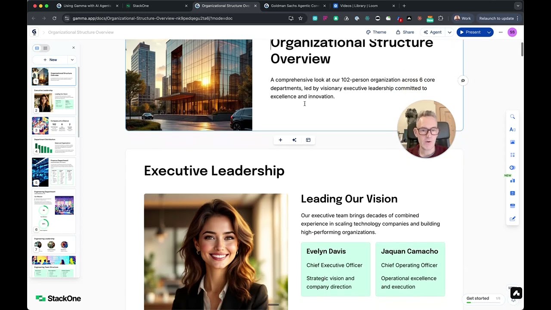Select slide 2 thumbnail Executive Leadership
This screenshot has width=551, height=310.
point(54,101)
